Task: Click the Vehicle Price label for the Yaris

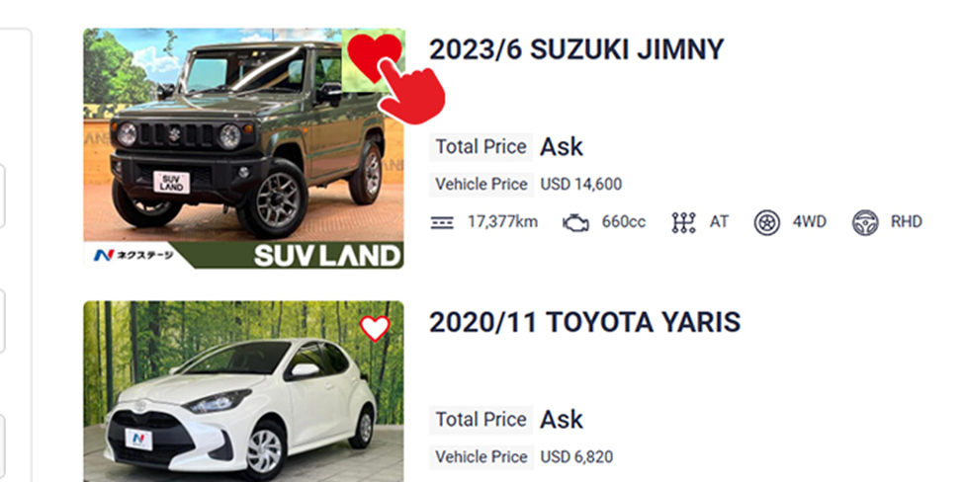Action: [x=482, y=457]
